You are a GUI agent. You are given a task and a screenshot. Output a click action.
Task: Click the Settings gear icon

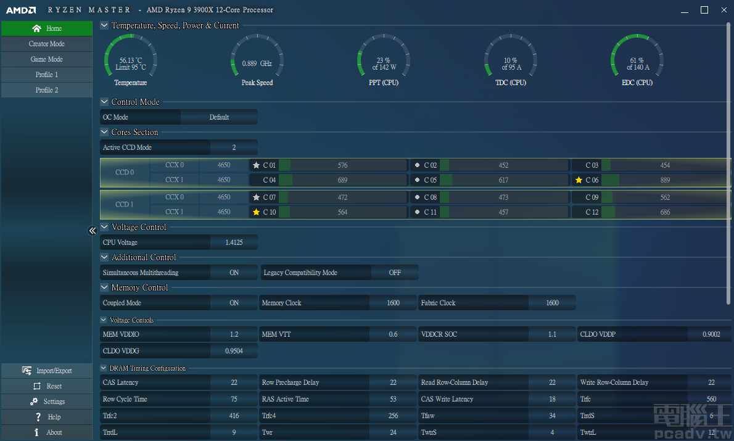(x=36, y=402)
